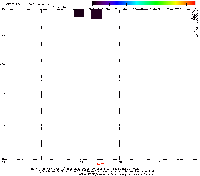The image size is (200, 176).
Task: Click the -0.6 color bar label
Action: [x=152, y=9]
